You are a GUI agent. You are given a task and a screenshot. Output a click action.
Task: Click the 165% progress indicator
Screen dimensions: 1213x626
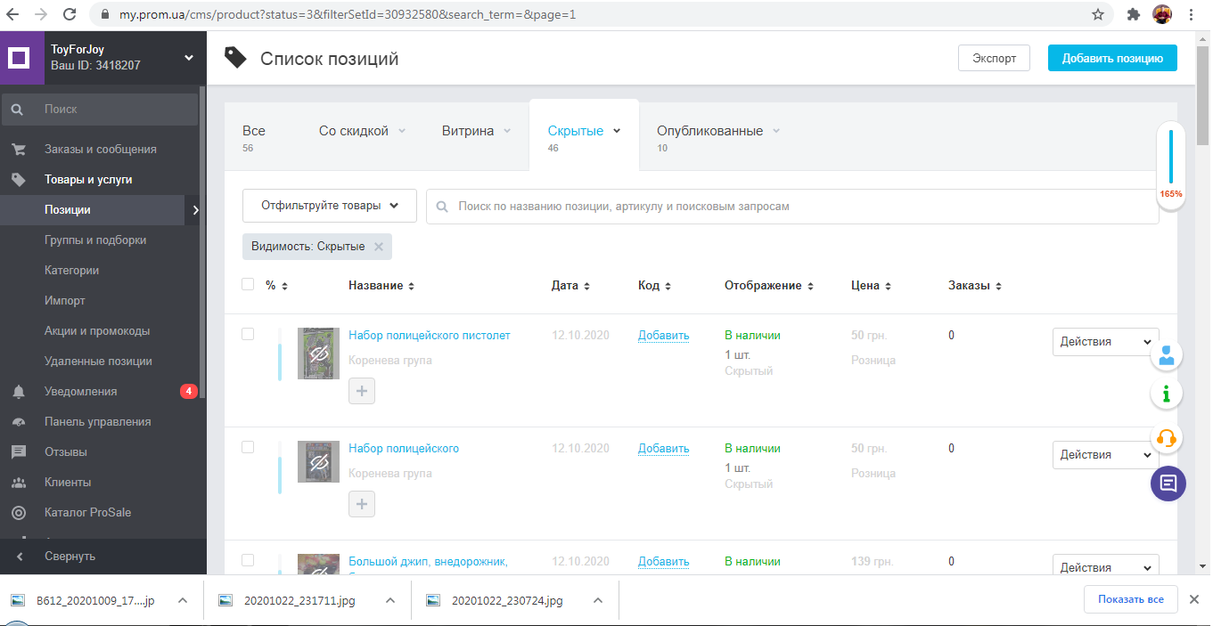[x=1171, y=166]
